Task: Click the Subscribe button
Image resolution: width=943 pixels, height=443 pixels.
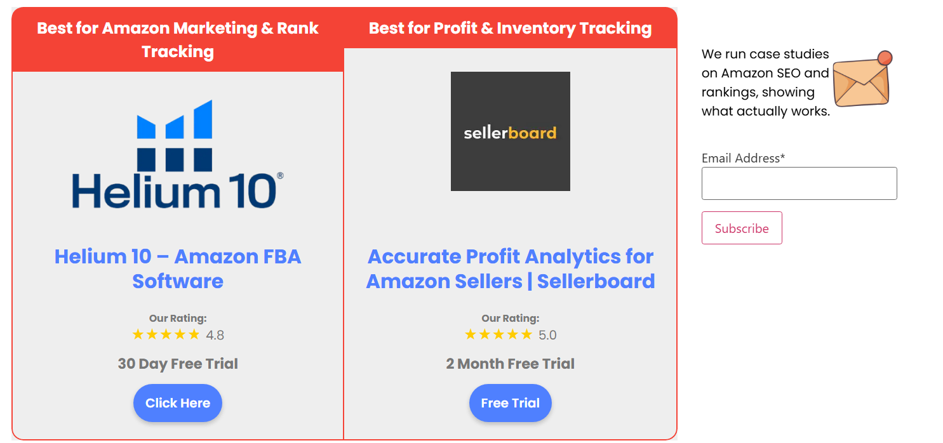Action: 742,228
